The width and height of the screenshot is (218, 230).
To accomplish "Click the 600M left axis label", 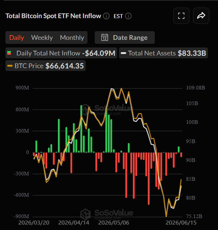I will [x=22, y=109].
